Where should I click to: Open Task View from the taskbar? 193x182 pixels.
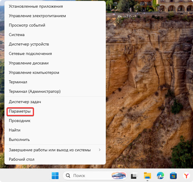coord(135,175)
